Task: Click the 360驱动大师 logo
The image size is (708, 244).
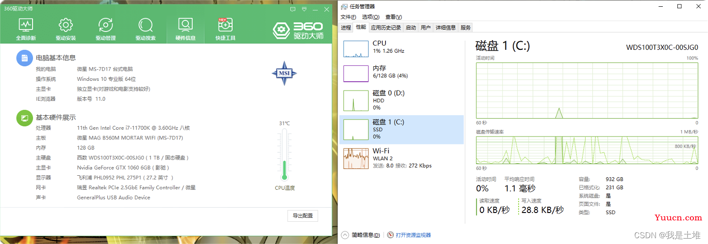Action: pos(298,30)
